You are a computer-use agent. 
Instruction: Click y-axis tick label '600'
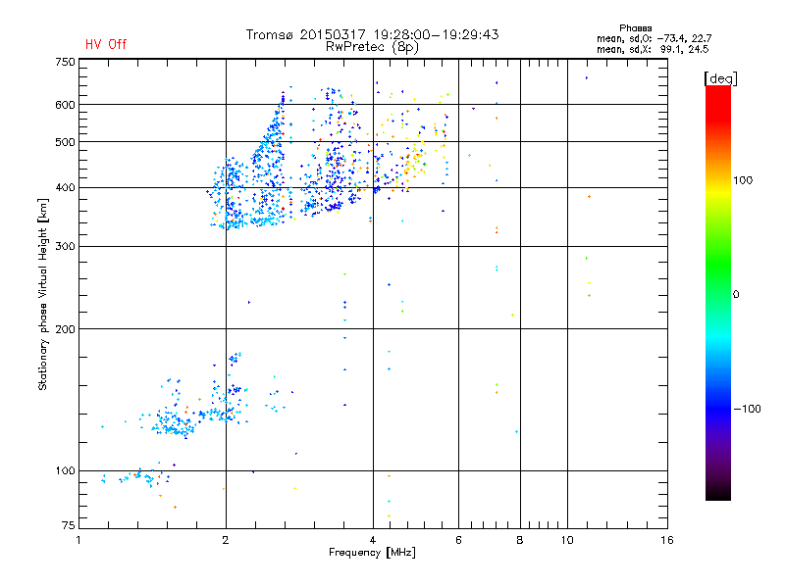tap(65, 105)
